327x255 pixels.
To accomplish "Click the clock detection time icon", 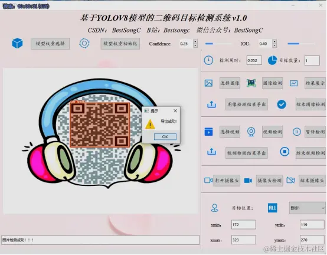I will (x=208, y=60).
